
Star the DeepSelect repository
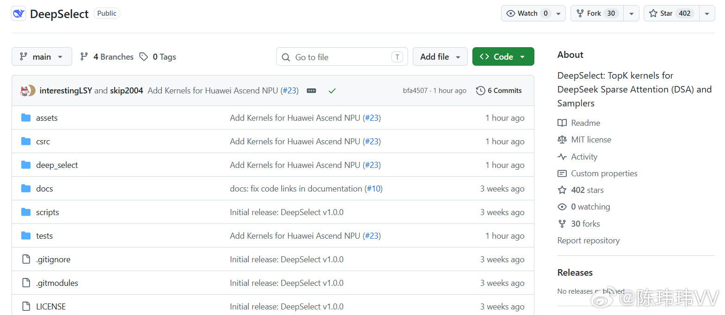point(671,13)
